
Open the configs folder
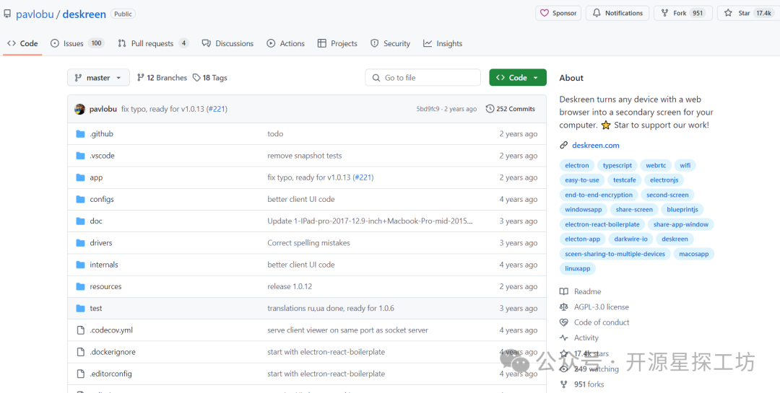102,200
